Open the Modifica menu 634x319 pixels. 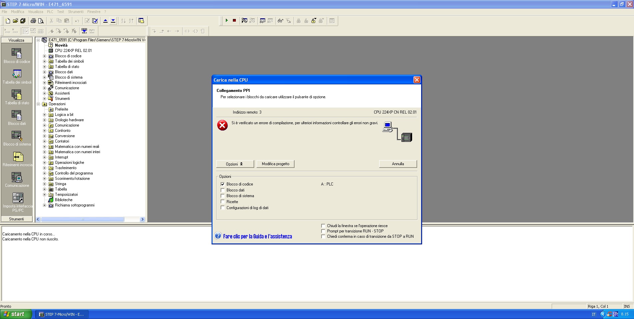pos(17,12)
